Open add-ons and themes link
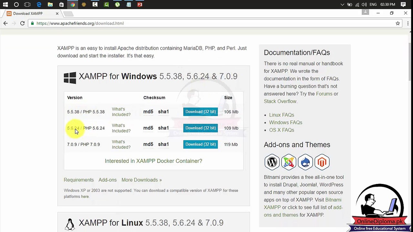The width and height of the screenshot is (413, 232). [303, 211]
